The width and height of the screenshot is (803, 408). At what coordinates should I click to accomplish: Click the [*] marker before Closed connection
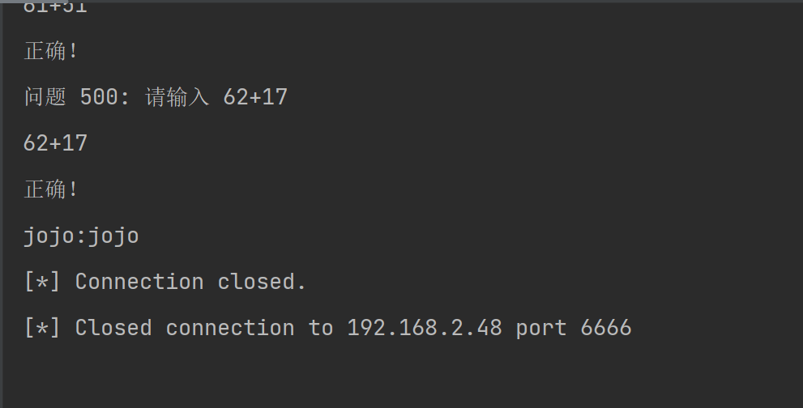(x=42, y=328)
